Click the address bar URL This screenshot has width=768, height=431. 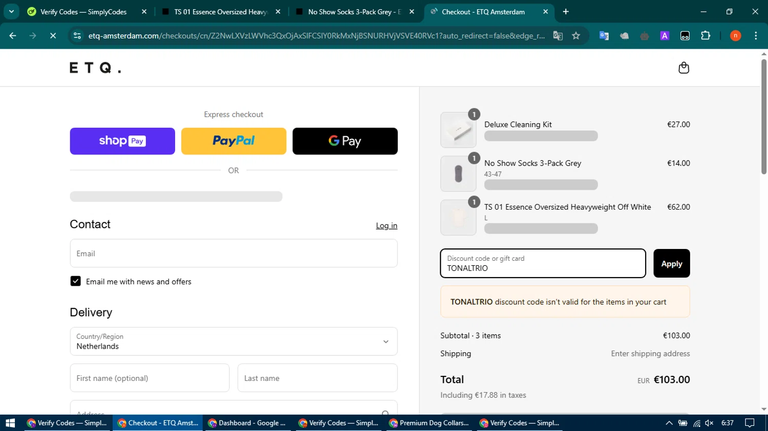pos(316,35)
